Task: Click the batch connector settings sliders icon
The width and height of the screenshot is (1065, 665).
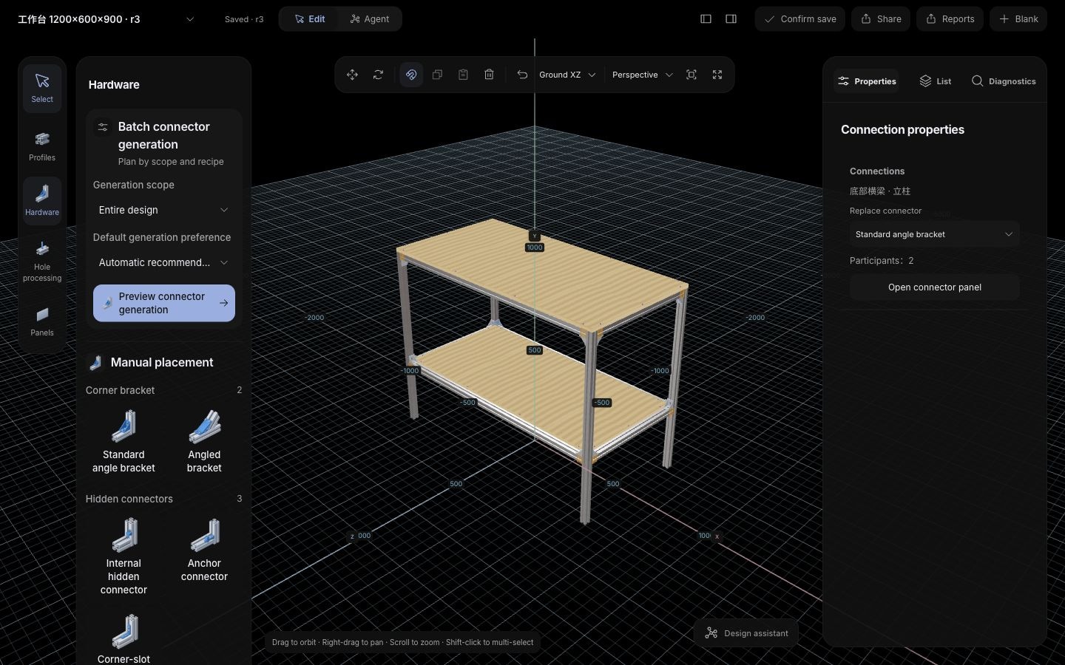Action: tap(103, 127)
